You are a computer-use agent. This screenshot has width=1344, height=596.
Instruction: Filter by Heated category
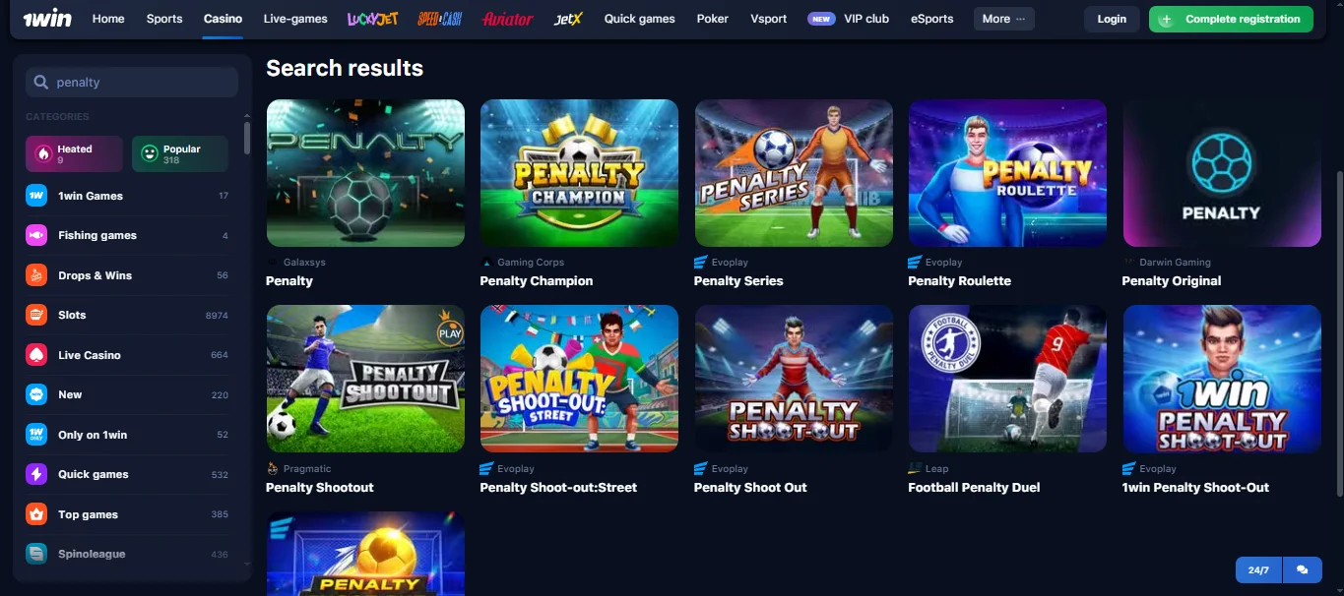click(x=74, y=153)
